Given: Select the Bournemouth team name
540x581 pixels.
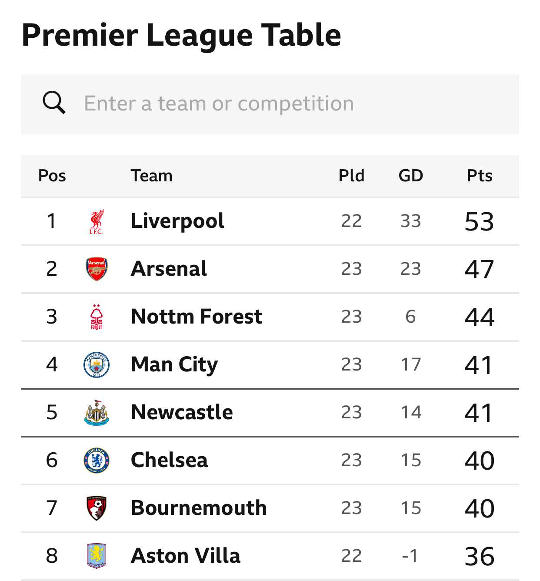Looking at the screenshot, I should tap(199, 508).
